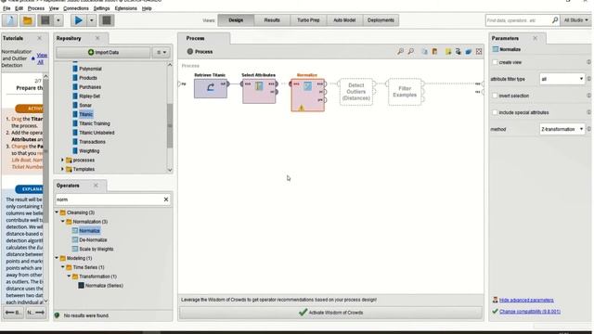The image size is (594, 334).
Task: Open a process via folder icon
Action: point(27,20)
